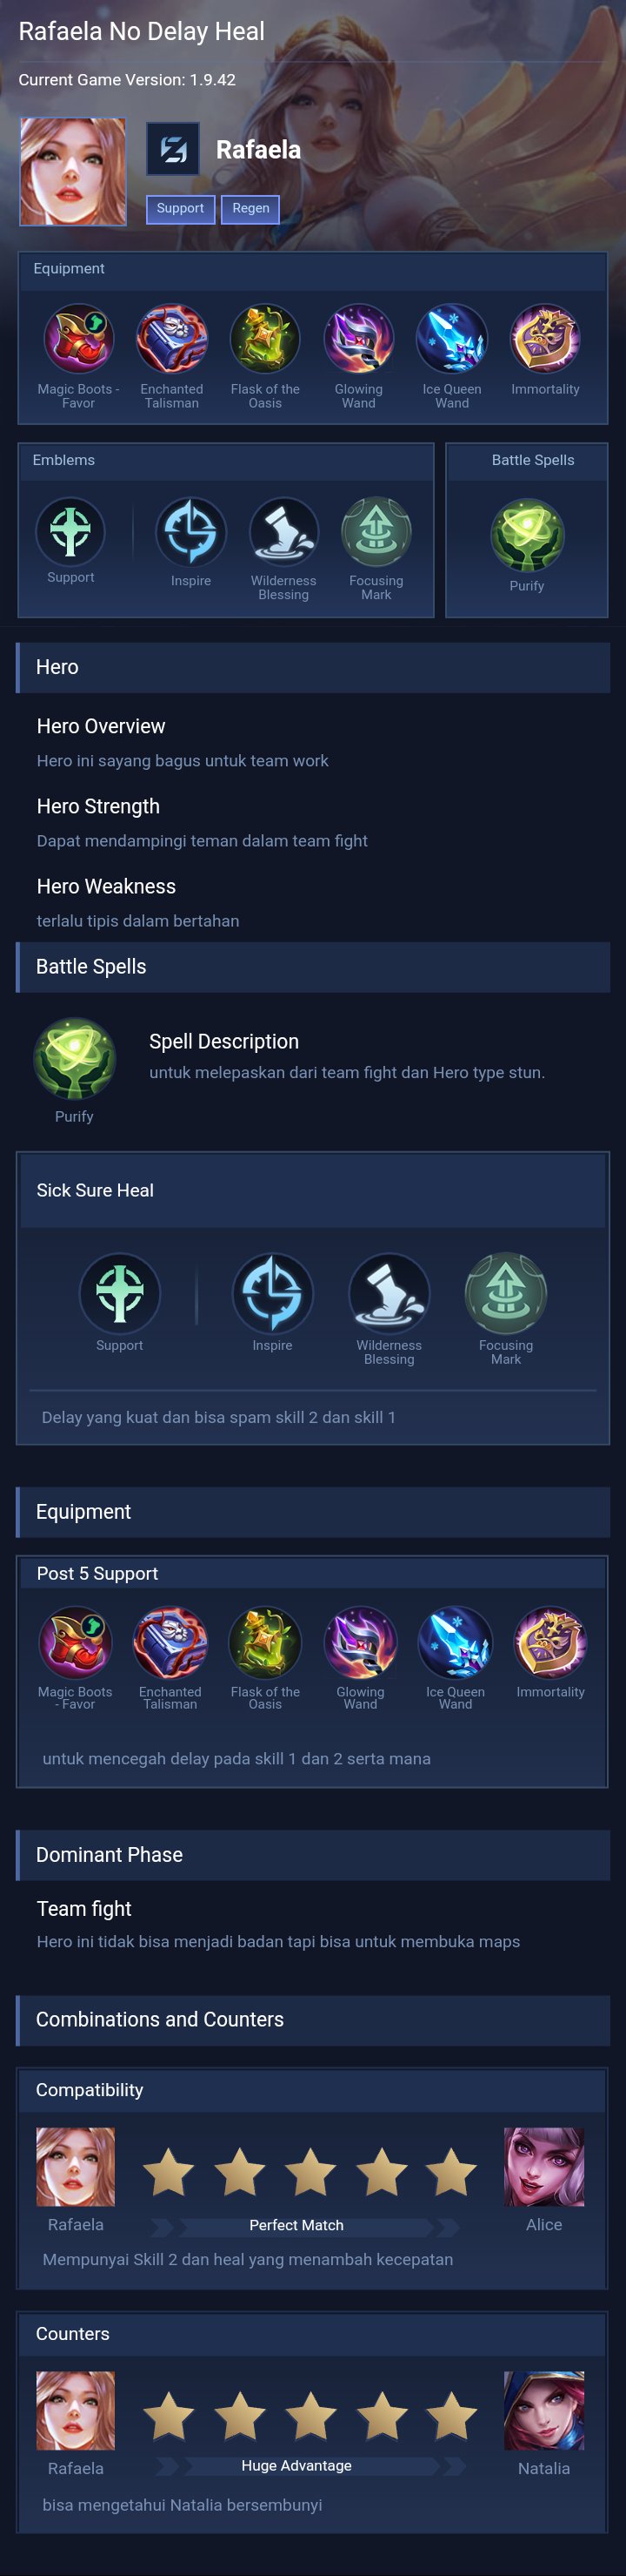The width and height of the screenshot is (626, 2576).
Task: Click the Alice portrait in Compatibility
Action: [544, 2166]
